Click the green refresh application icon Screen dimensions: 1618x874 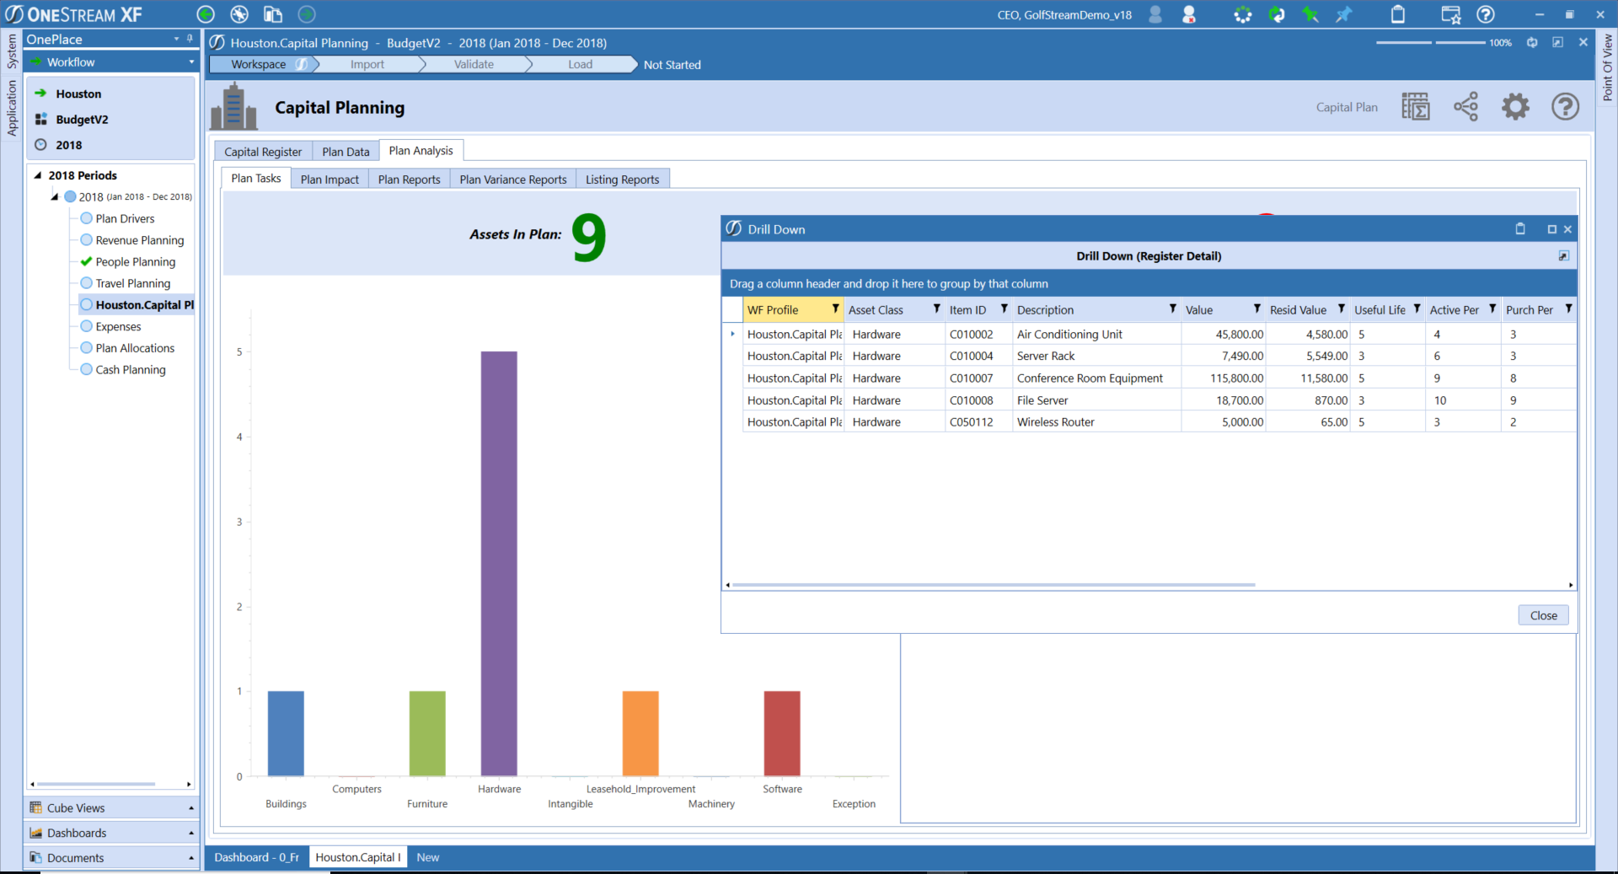tap(1277, 14)
